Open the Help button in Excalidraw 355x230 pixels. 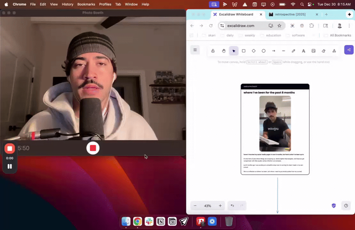tap(346, 205)
